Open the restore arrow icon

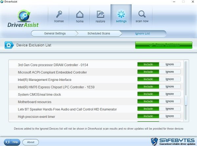click(100, 14)
